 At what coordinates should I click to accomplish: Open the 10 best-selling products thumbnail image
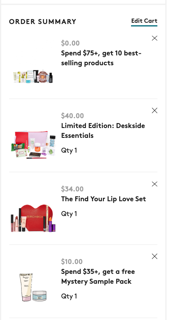click(33, 77)
